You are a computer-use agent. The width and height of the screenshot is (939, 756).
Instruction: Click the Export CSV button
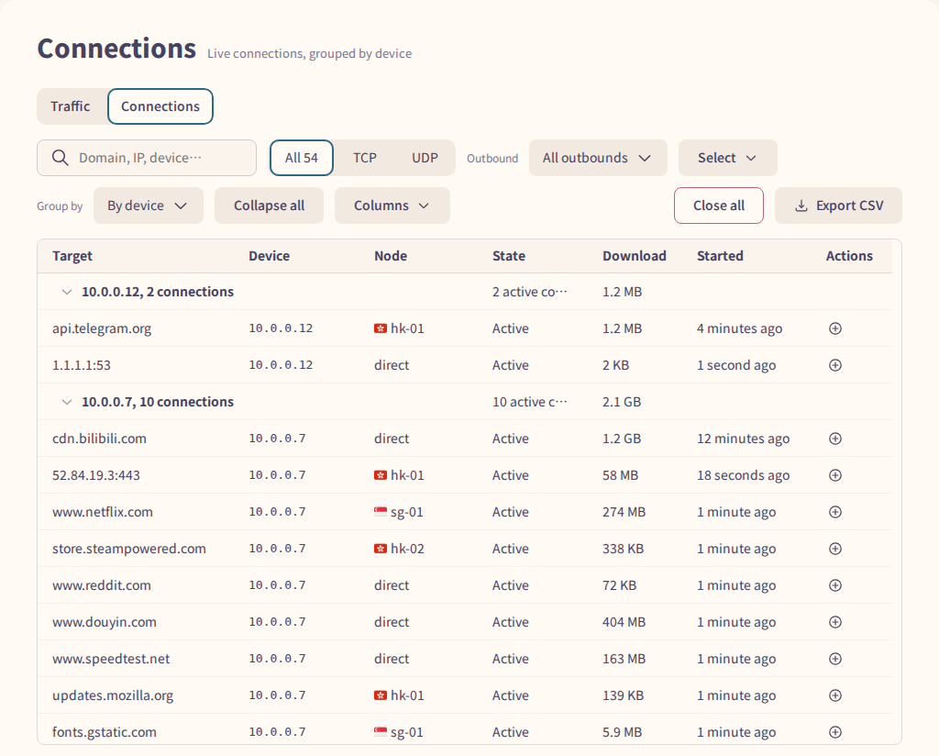[838, 206]
